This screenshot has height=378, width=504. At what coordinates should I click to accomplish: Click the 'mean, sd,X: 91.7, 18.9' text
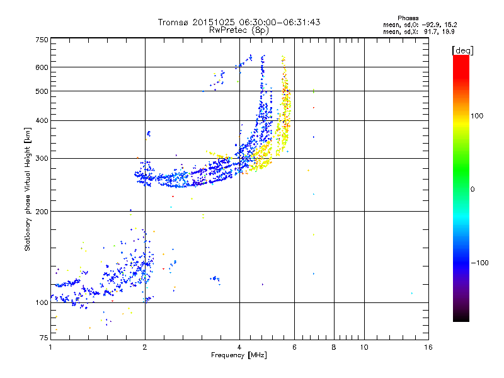tap(418, 31)
